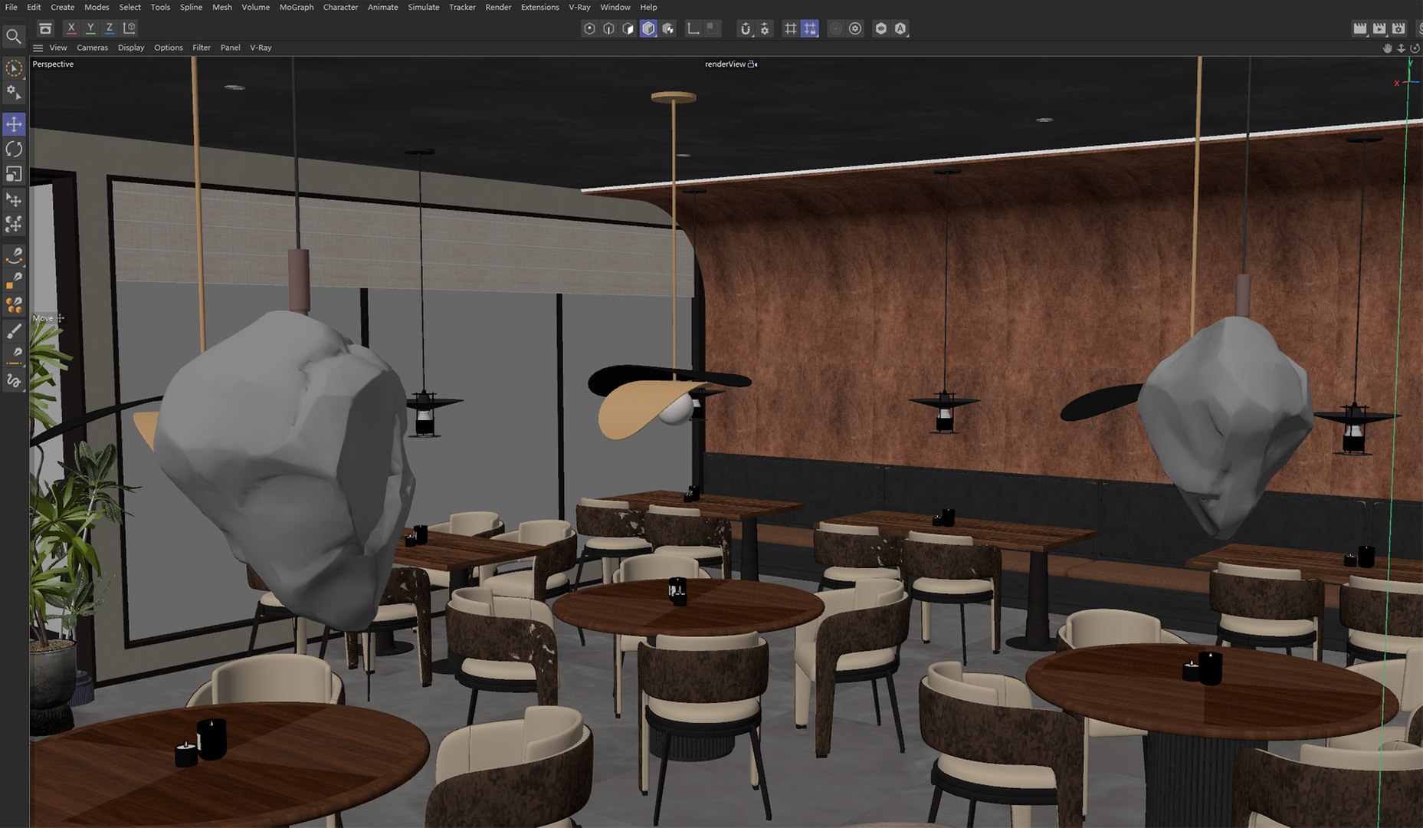
Task: Open the MoGraph menu
Action: [x=297, y=7]
